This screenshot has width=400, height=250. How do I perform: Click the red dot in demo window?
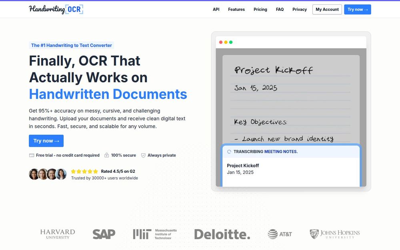point(221,42)
